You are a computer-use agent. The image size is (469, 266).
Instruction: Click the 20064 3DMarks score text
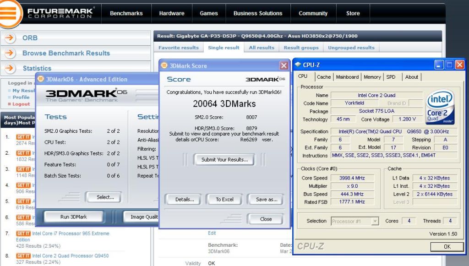pos(224,104)
